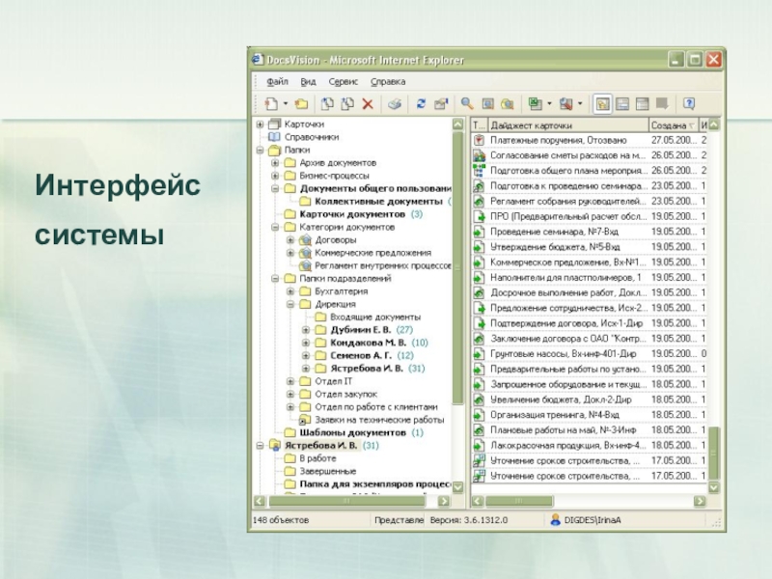Click the new folder toolbar icon
The image size is (772, 579).
301,103
